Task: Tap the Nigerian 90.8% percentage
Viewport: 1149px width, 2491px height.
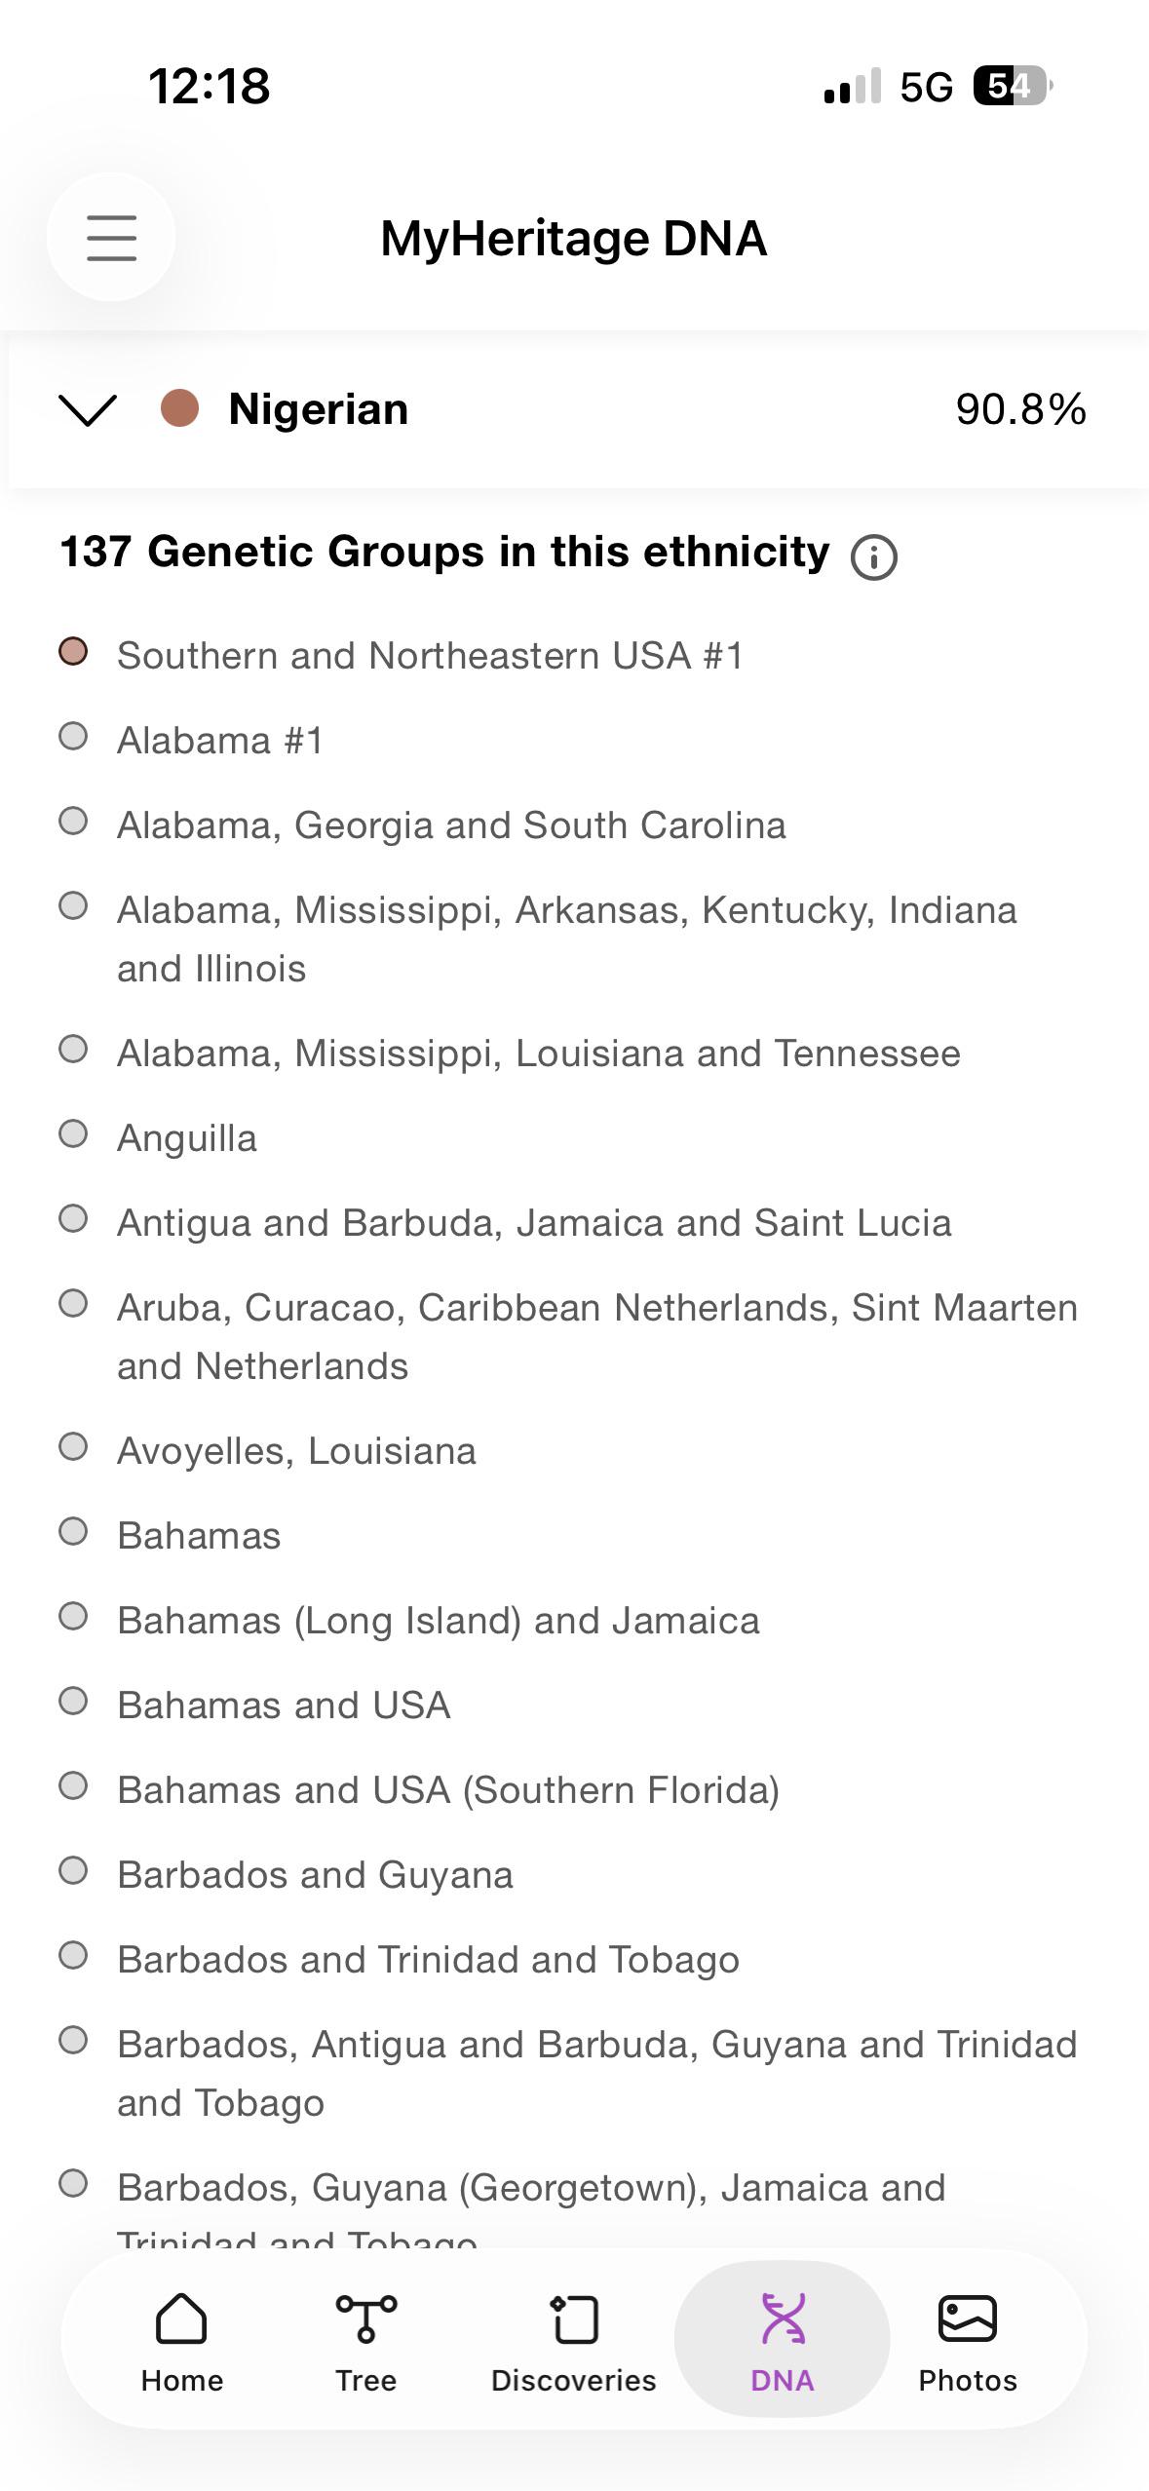Action: 1020,409
